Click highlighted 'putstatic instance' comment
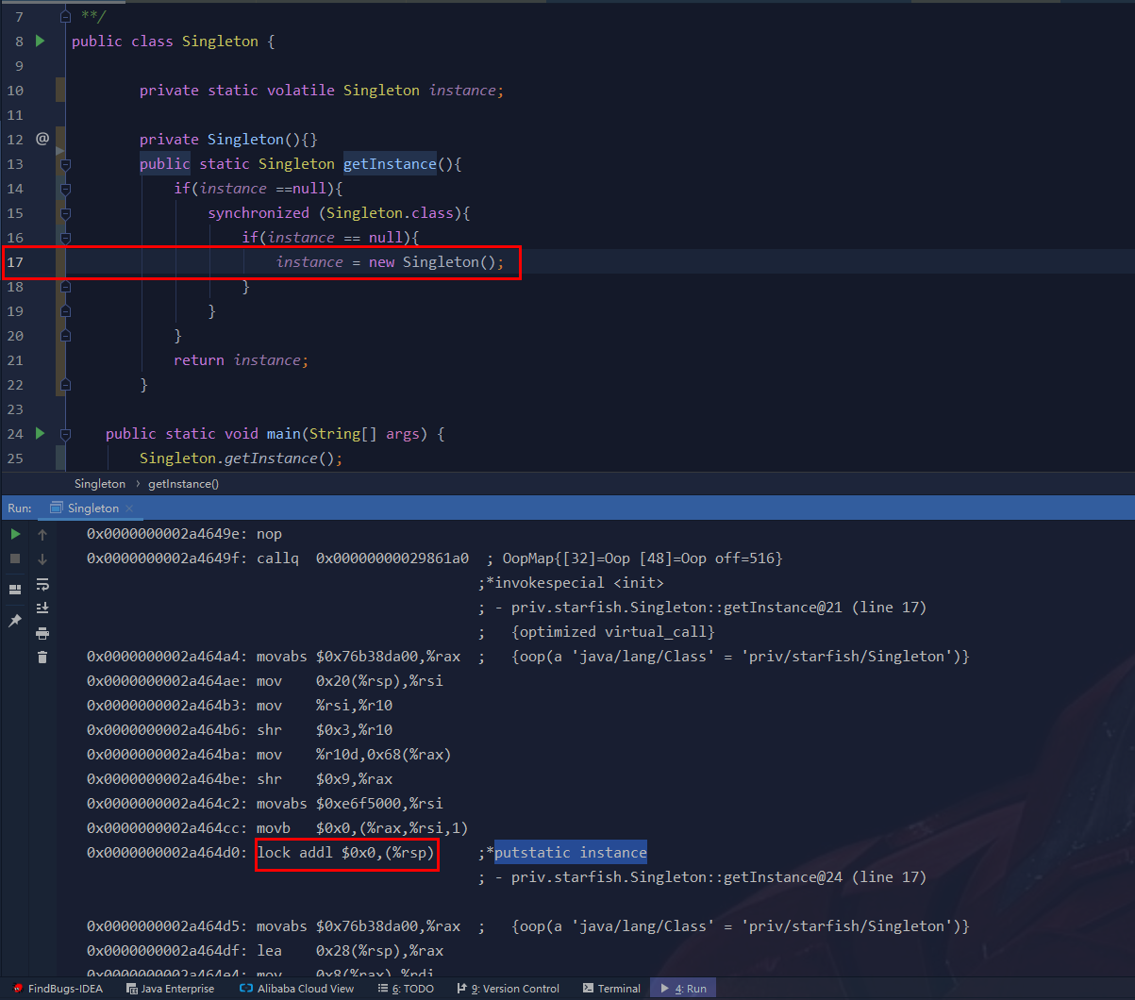The width and height of the screenshot is (1135, 1000). [x=571, y=853]
